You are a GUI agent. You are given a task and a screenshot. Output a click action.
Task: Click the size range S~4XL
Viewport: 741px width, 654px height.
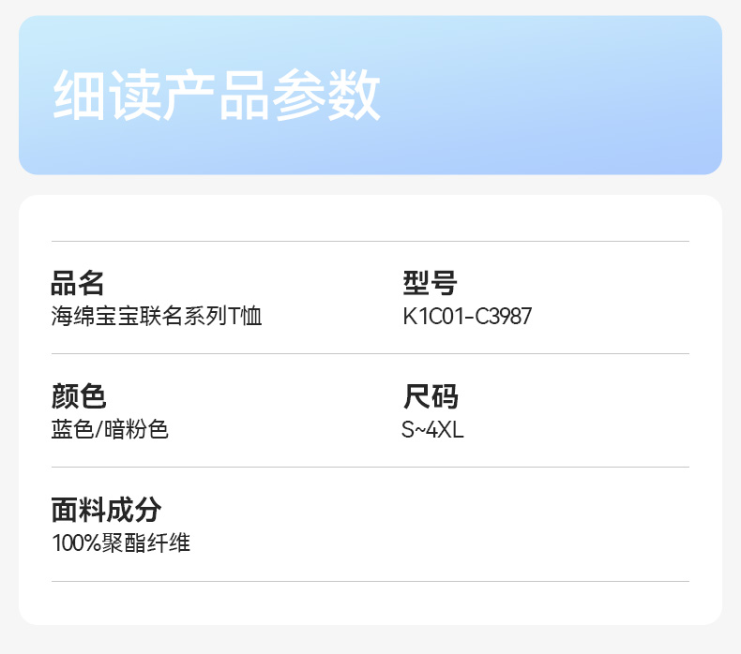[432, 430]
